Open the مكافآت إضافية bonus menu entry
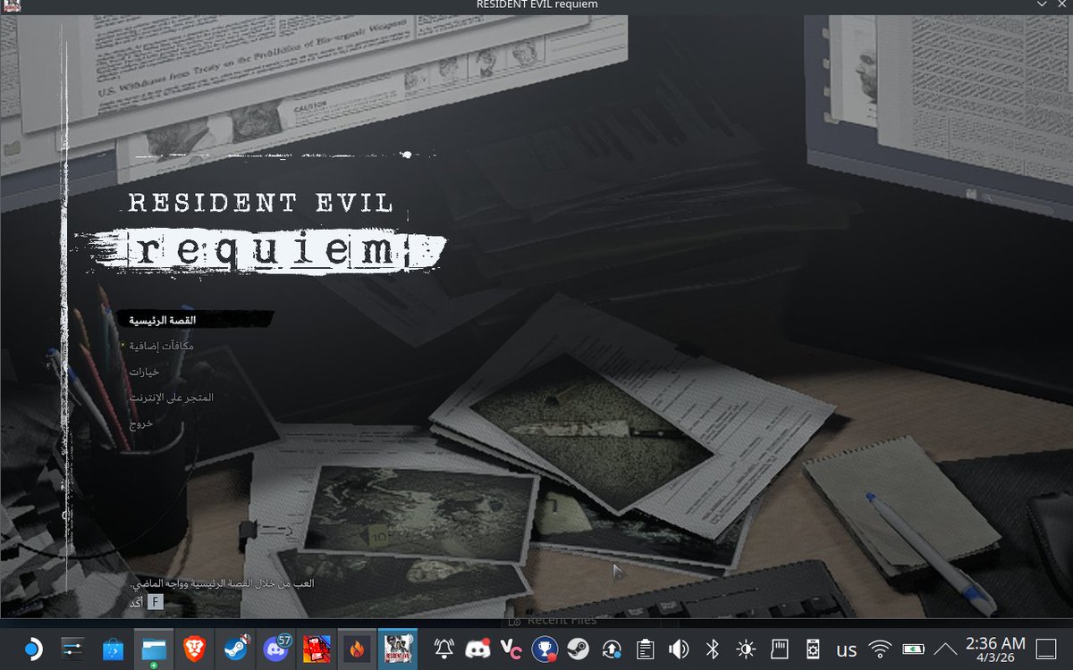This screenshot has height=670, width=1073. click(162, 346)
